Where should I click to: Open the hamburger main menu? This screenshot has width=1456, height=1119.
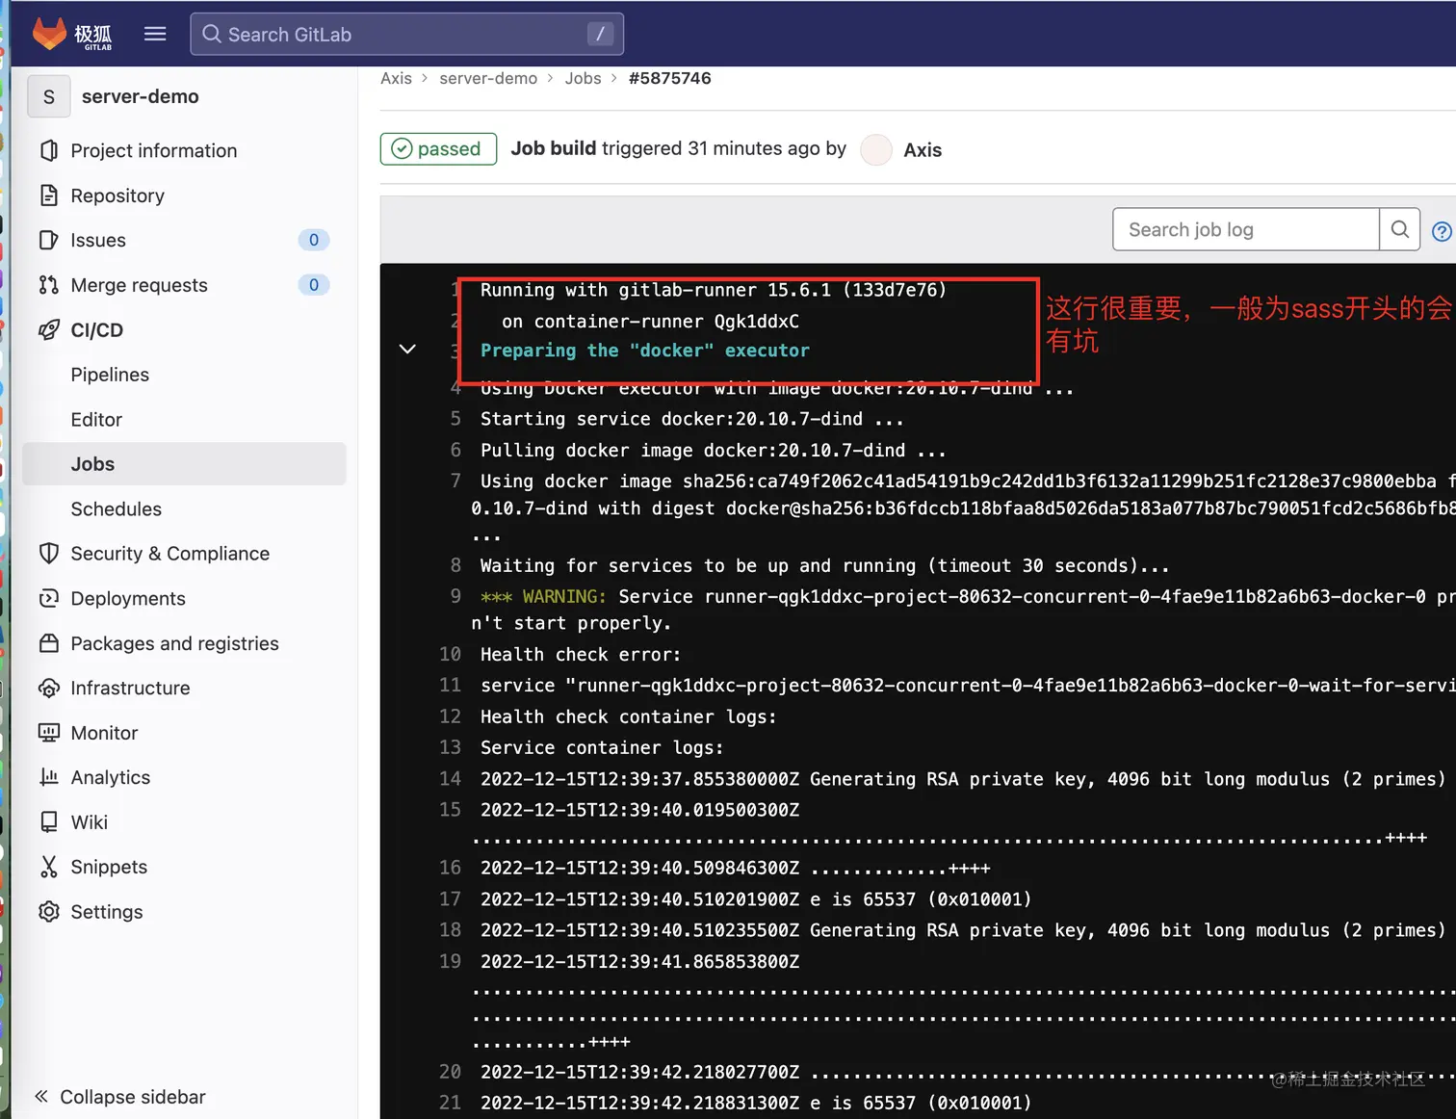155,34
